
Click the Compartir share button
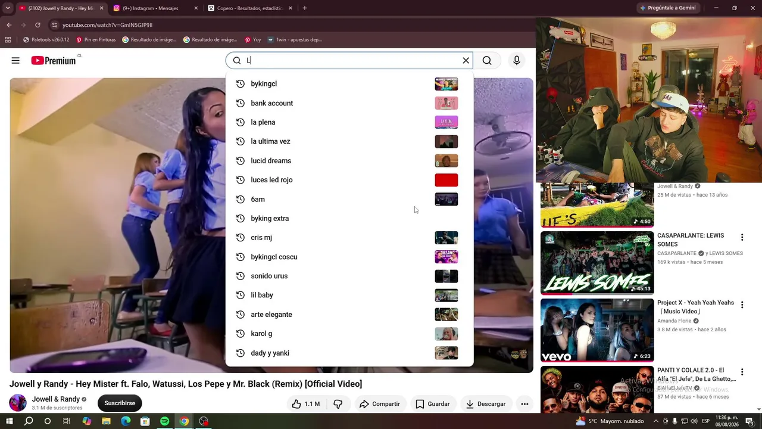(x=380, y=404)
